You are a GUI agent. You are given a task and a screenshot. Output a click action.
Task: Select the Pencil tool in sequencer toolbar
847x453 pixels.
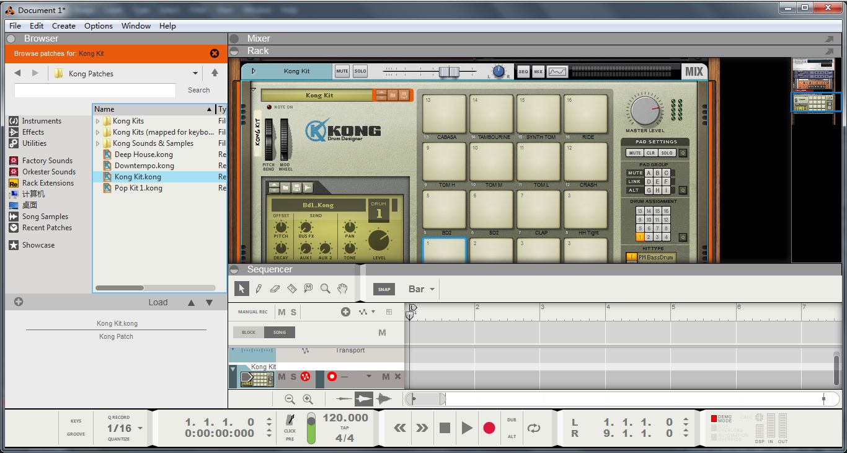(x=259, y=289)
